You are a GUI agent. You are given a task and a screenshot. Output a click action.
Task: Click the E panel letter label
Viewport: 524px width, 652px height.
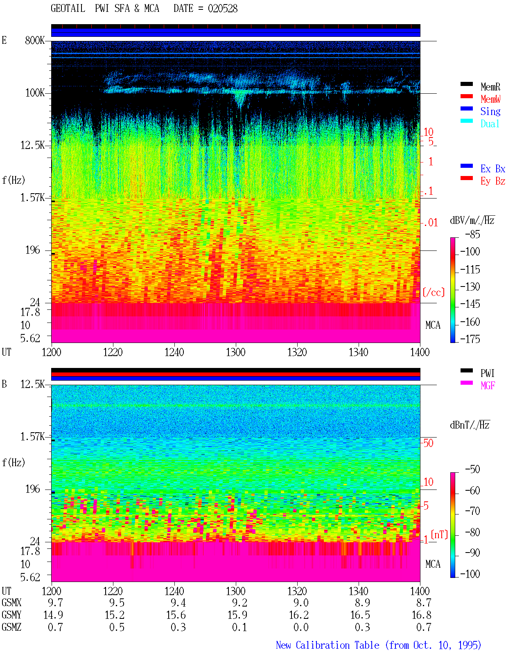click(x=5, y=40)
